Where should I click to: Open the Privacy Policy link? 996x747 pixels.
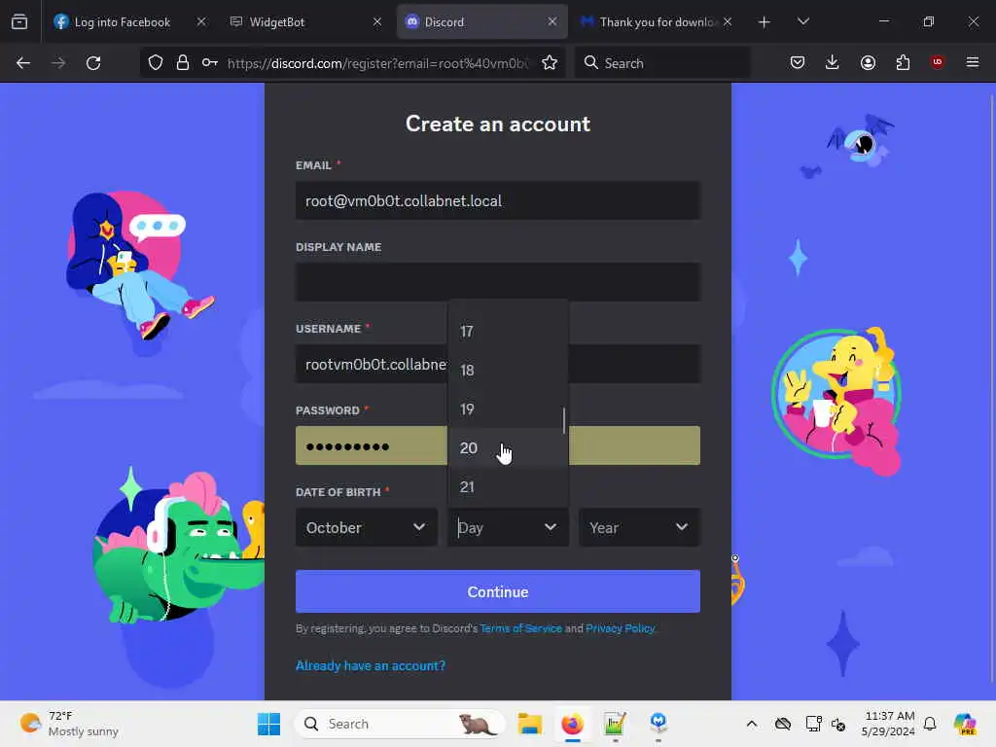[620, 628]
